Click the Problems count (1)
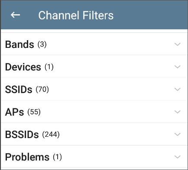The width and height of the screenshot is (188, 170). coord(57,157)
